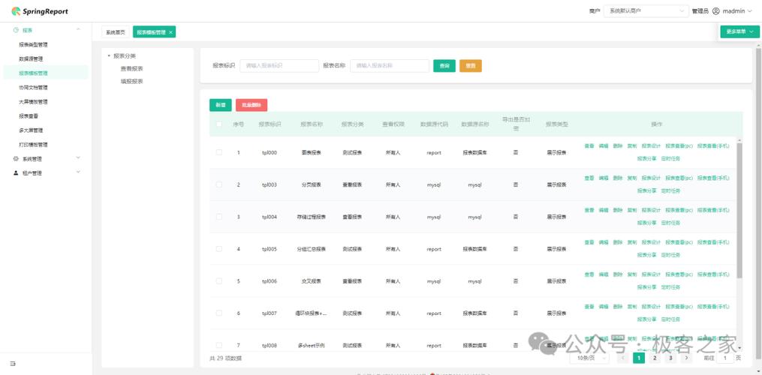The width and height of the screenshot is (762, 375).
Task: Toggle the select-all header checkbox
Action: click(x=219, y=124)
